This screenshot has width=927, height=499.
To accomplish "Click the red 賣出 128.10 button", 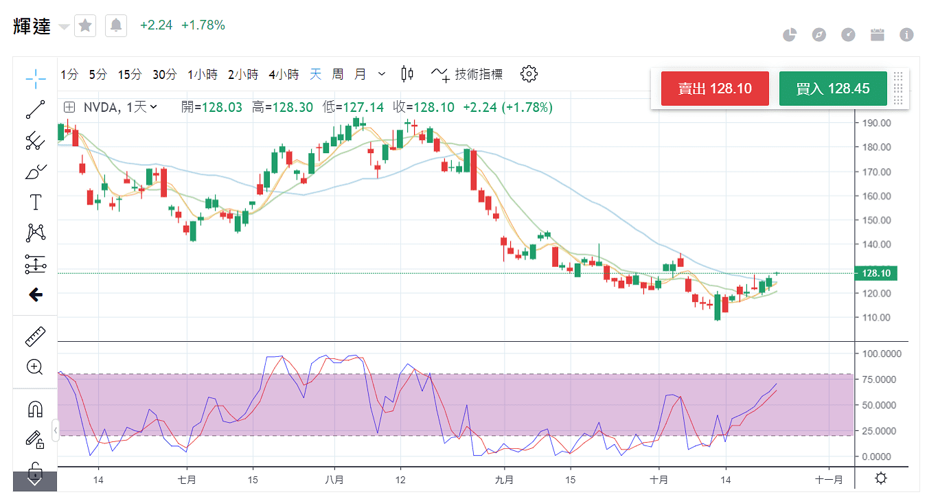I will click(x=714, y=89).
